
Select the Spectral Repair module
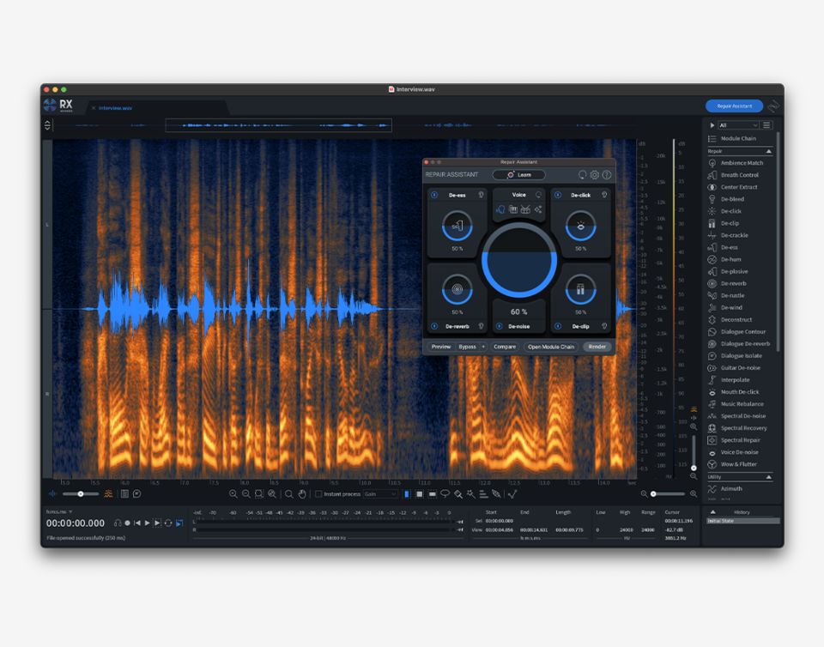point(740,440)
